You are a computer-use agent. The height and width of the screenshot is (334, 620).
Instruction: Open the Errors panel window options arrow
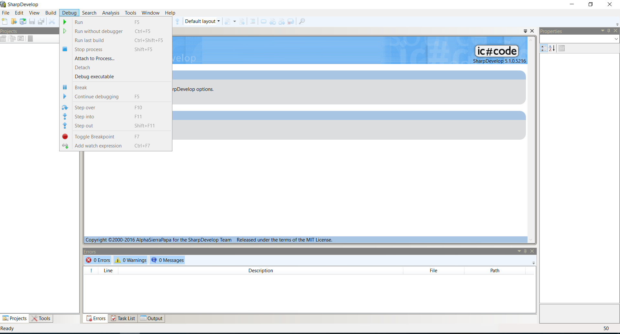519,251
